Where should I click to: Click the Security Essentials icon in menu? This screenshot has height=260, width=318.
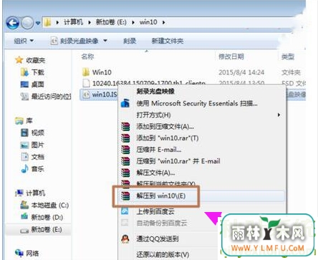(125, 103)
